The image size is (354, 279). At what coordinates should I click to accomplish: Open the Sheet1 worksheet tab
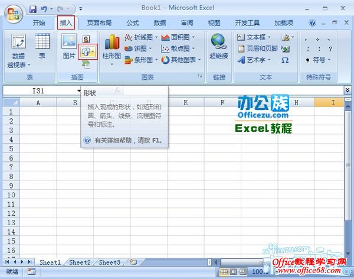pos(50,262)
